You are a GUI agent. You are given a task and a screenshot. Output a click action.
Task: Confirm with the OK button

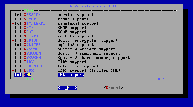point(68,88)
